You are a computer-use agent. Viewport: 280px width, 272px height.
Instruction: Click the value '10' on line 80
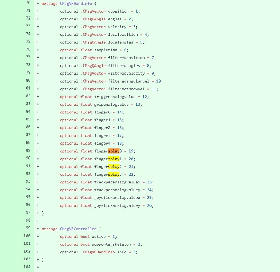pos(159,81)
